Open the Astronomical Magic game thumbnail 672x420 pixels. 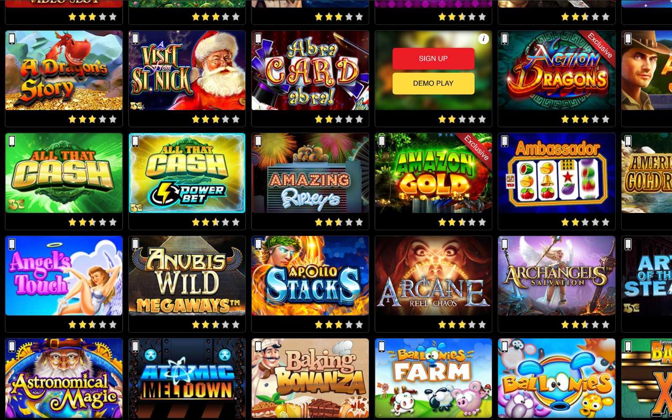pos(64,378)
